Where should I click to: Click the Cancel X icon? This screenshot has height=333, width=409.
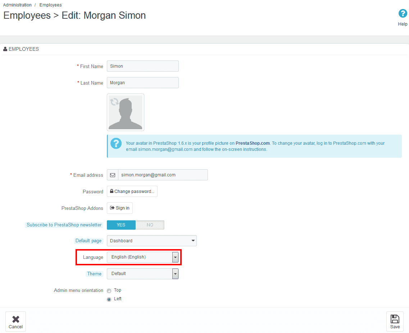coord(15,319)
